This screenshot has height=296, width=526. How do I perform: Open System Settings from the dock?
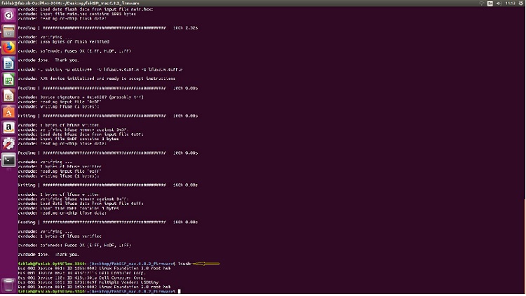click(8, 144)
